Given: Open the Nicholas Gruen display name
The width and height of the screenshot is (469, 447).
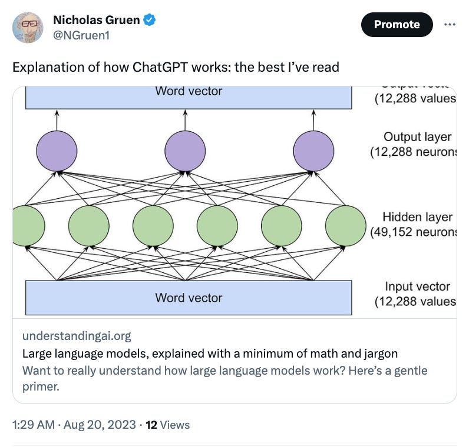Looking at the screenshot, I should tap(96, 20).
